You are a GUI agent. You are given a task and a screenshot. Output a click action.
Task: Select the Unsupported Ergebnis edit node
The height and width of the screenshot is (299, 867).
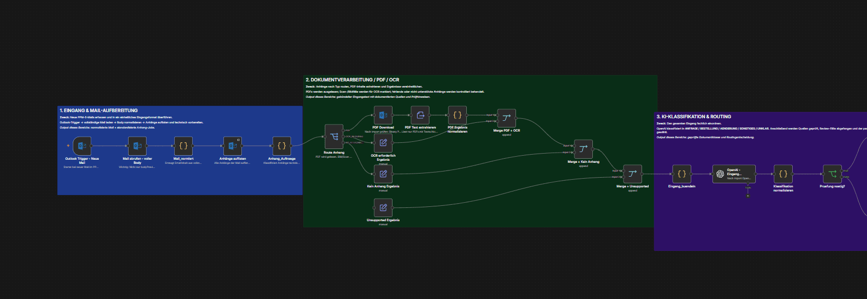383,207
